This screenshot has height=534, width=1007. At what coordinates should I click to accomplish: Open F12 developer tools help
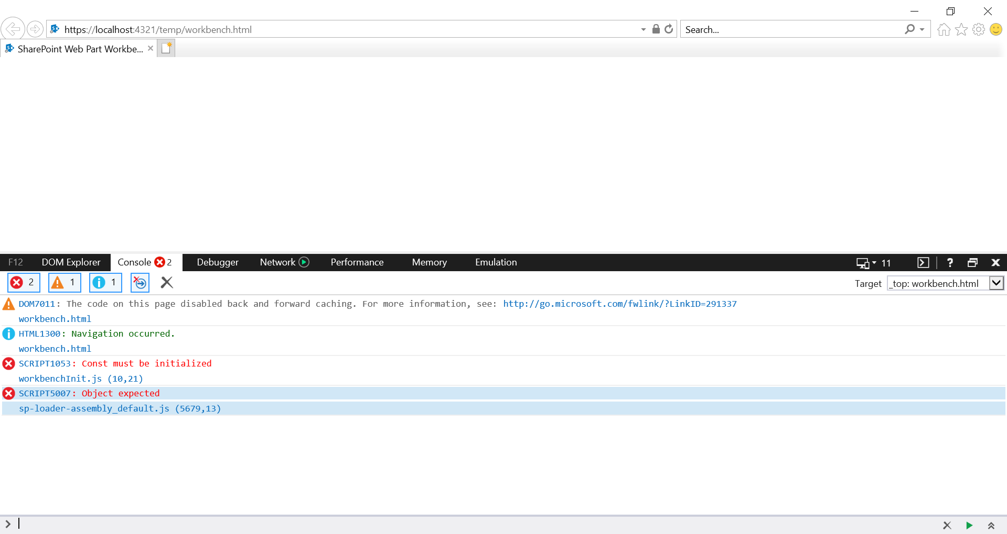pos(949,263)
